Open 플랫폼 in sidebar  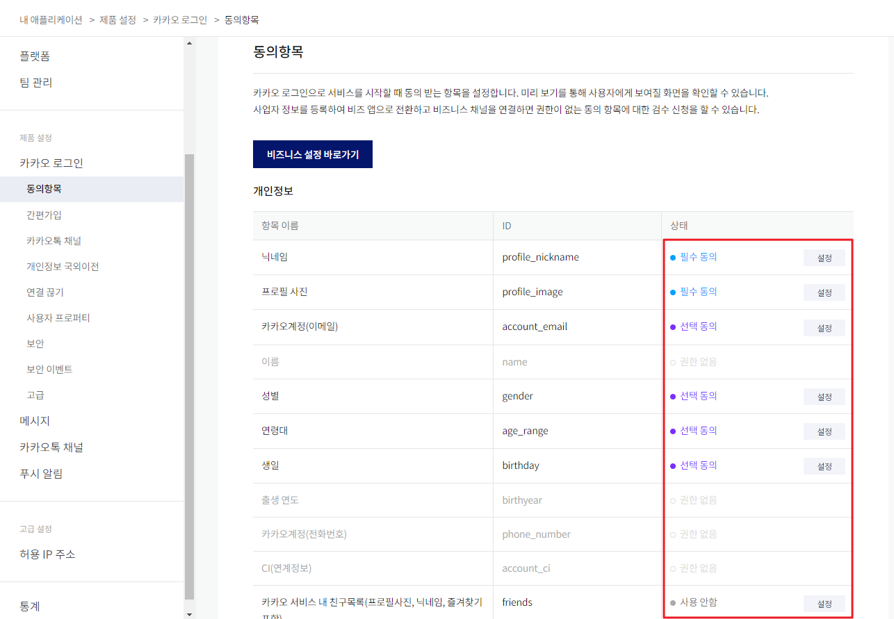coord(35,56)
